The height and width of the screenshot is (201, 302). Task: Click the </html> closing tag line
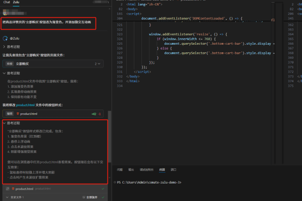pyautogui.click(x=133, y=81)
